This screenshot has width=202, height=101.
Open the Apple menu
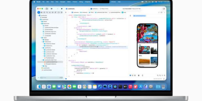[x=34, y=2]
